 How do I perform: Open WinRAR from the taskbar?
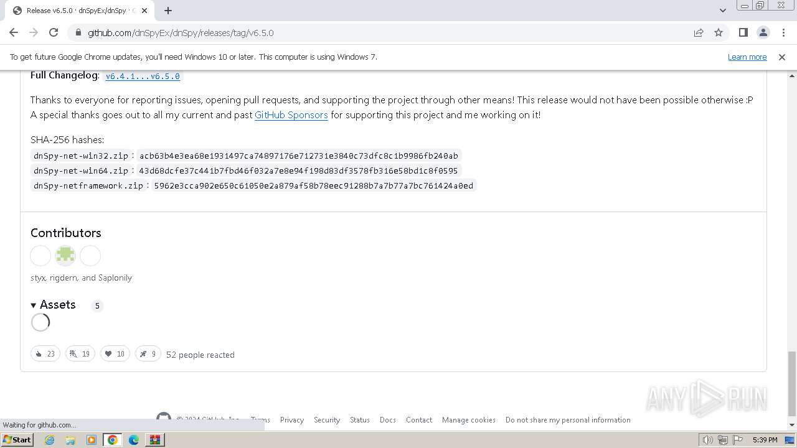pos(155,440)
